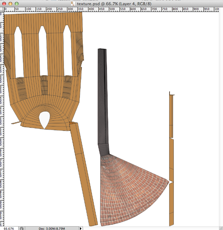Minimize the document with the yellow button

(10, 3)
